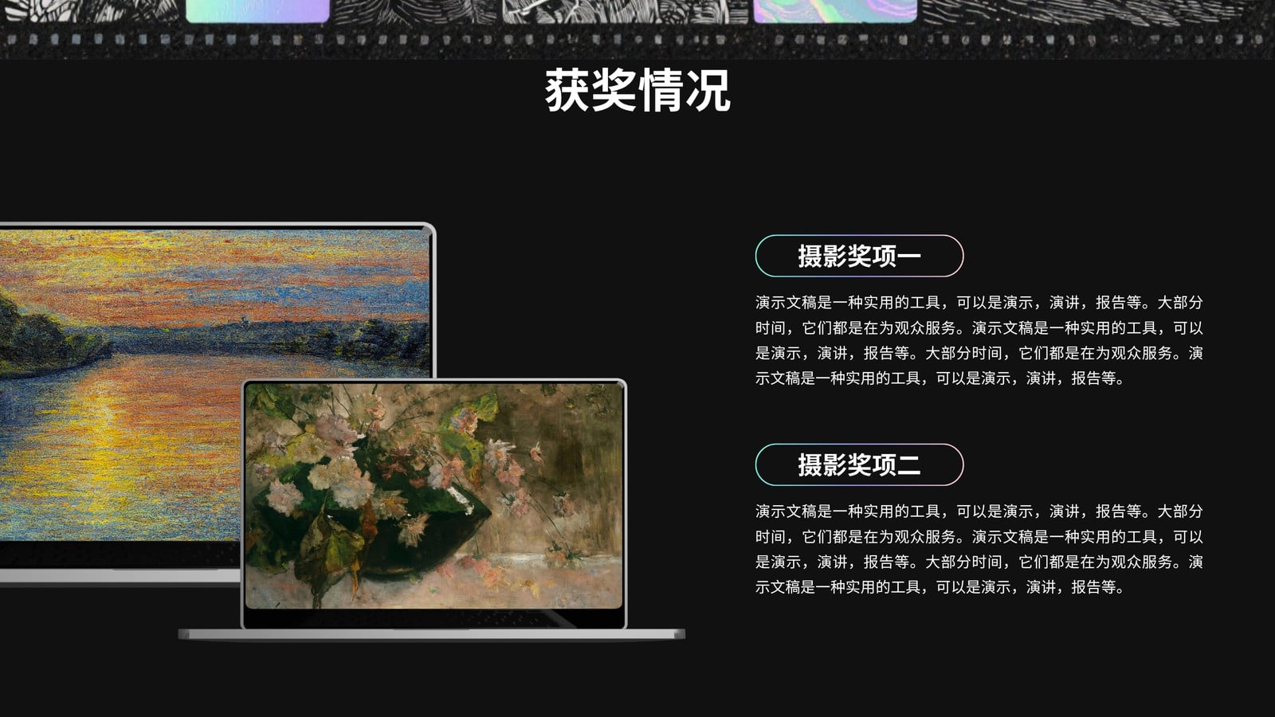Select the sunset lake painting image

(x=215, y=385)
